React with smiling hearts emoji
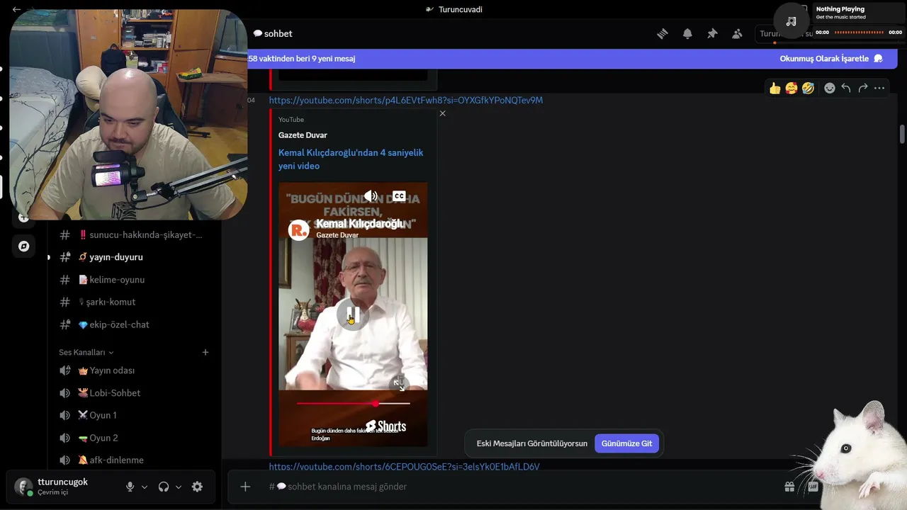Image resolution: width=907 pixels, height=510 pixels. pyautogui.click(x=791, y=88)
